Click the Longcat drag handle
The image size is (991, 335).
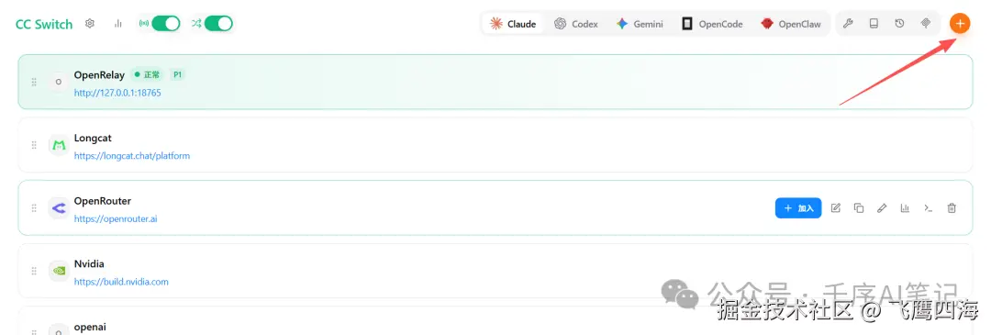(34, 145)
